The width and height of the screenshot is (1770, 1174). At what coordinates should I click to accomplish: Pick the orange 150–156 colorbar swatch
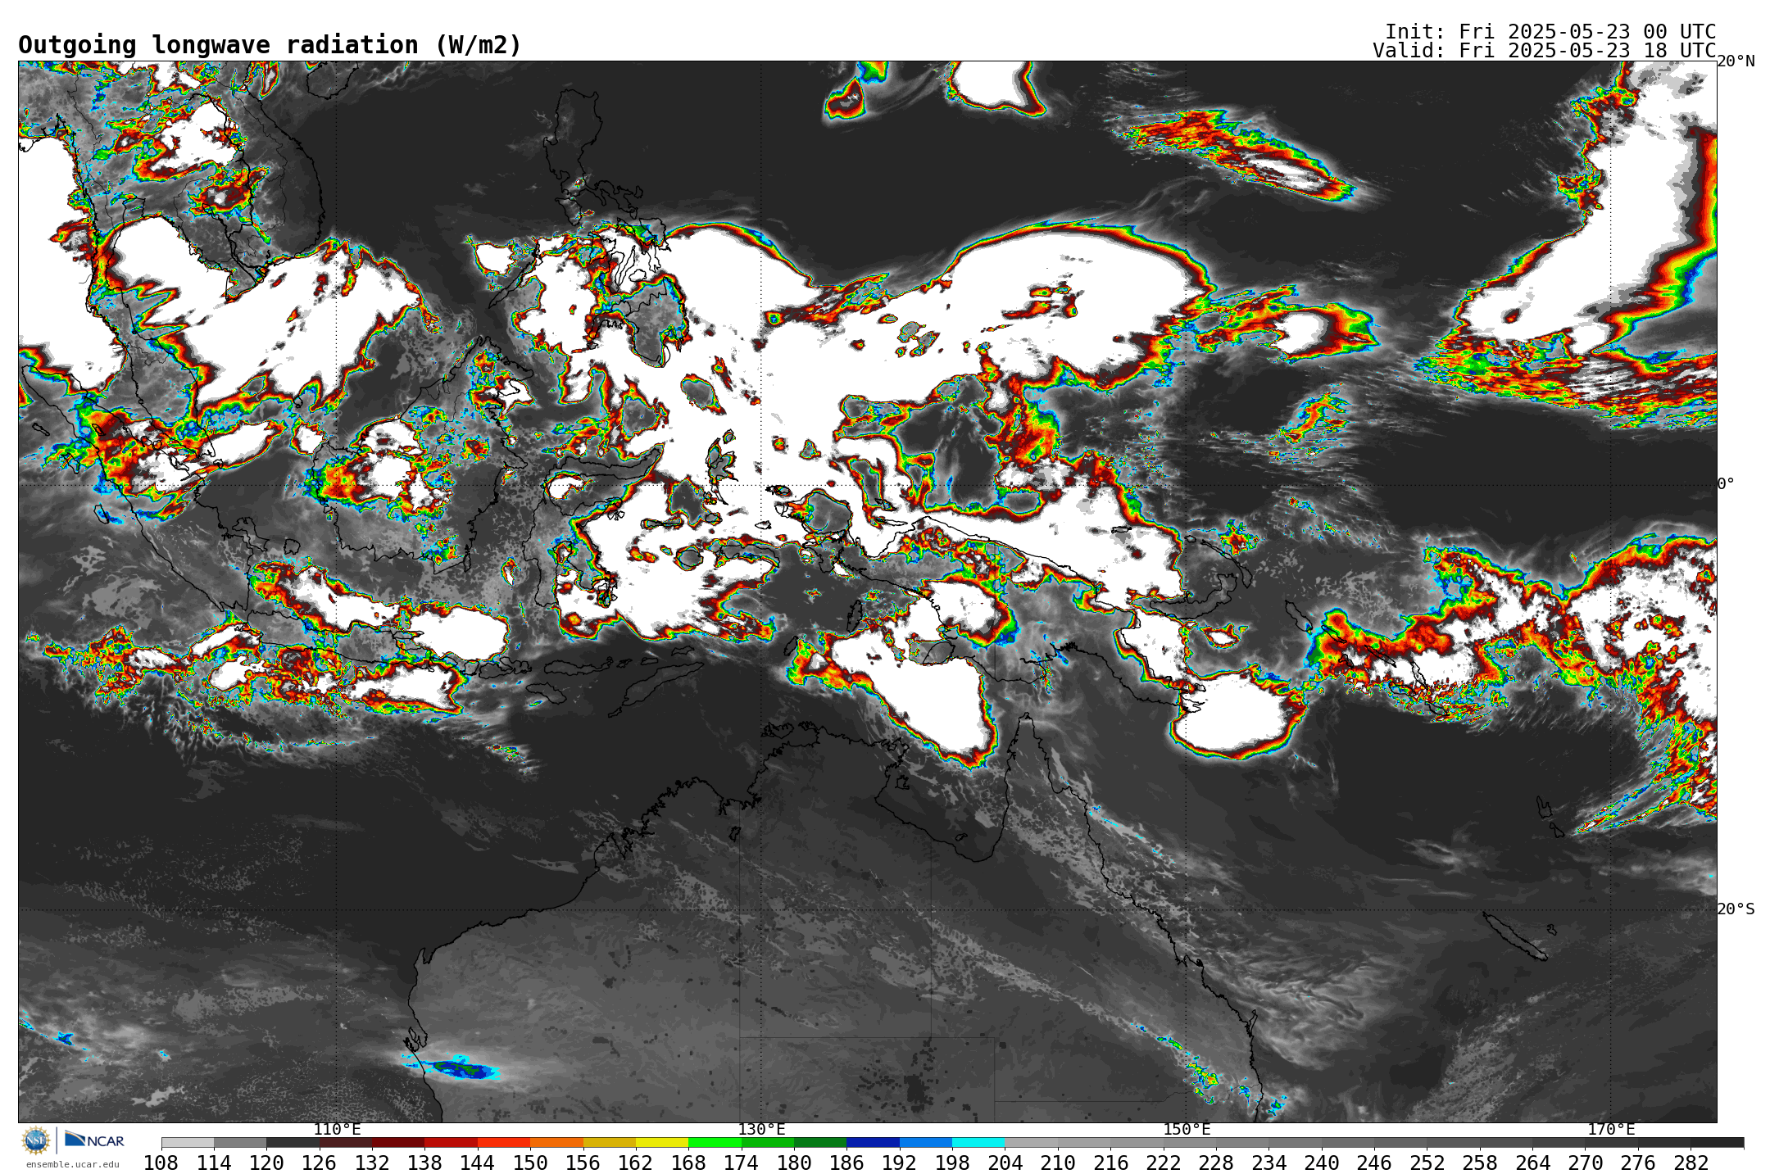[x=556, y=1143]
